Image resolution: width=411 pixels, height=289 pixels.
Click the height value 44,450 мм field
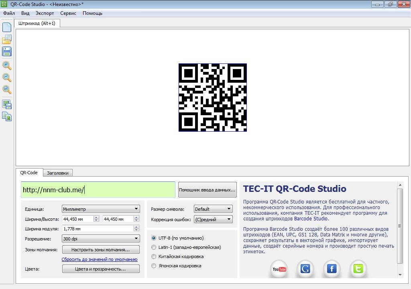pyautogui.click(x=118, y=219)
